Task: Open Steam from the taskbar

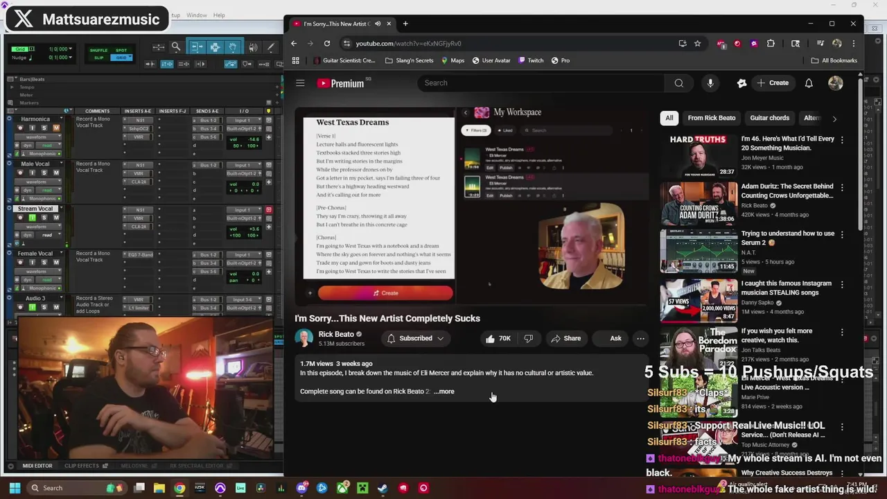Action: (383, 488)
